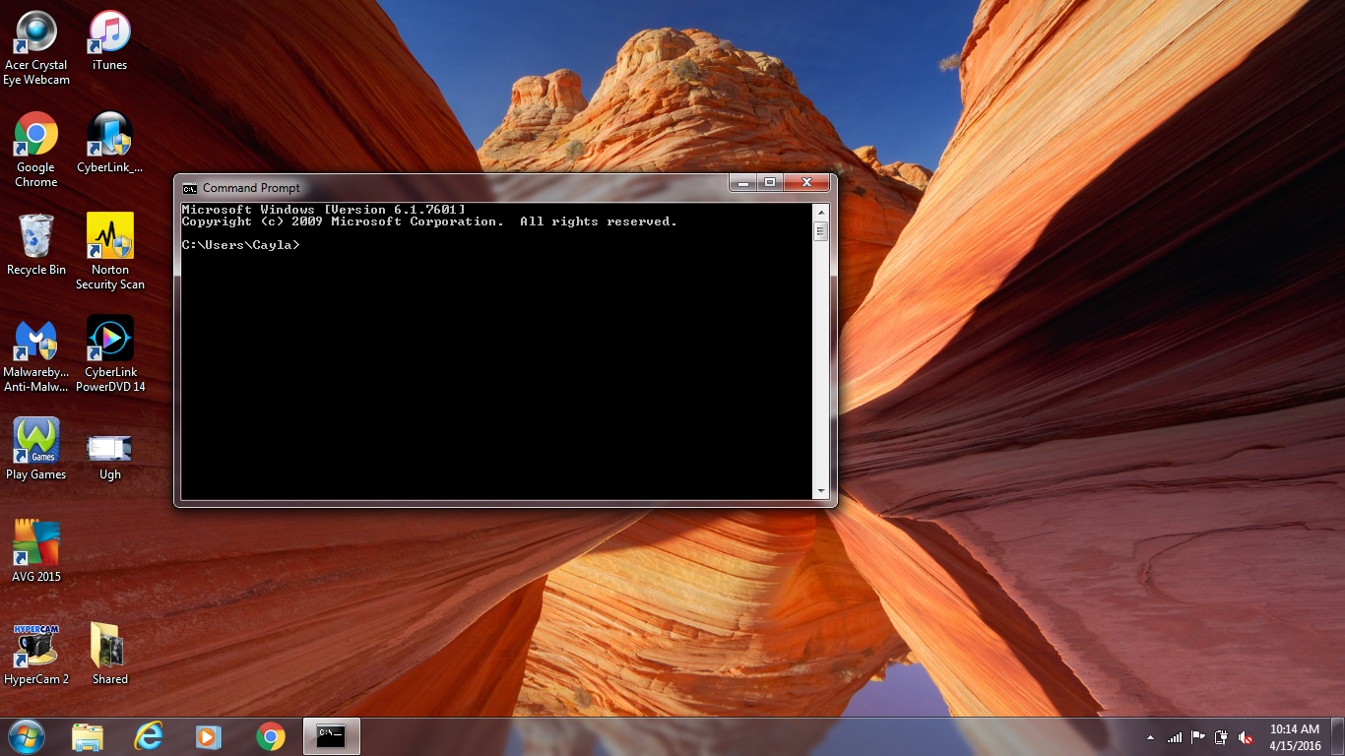Open the Windows Start menu
The height and width of the screenshot is (756, 1345).
click(26, 736)
